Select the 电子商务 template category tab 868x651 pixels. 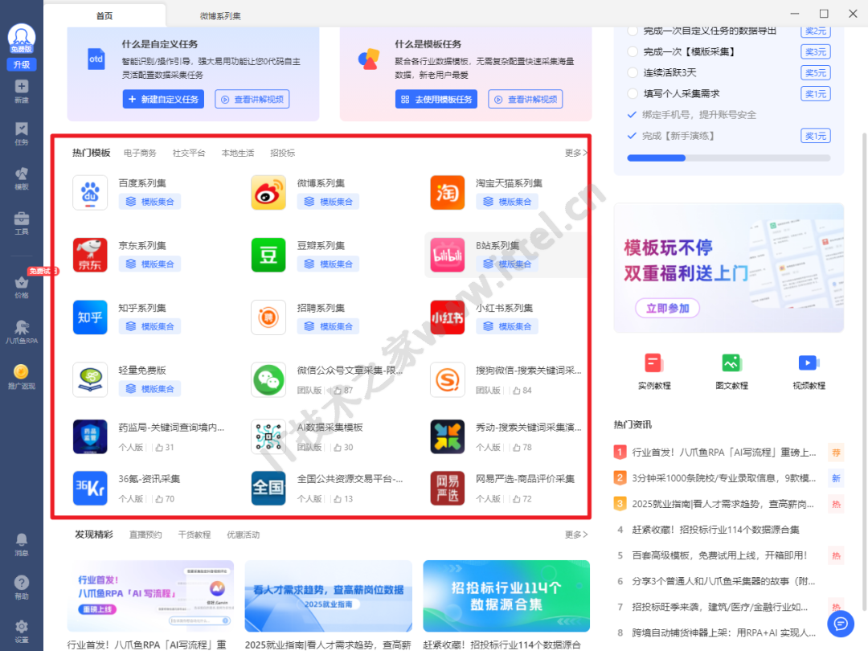coord(140,153)
